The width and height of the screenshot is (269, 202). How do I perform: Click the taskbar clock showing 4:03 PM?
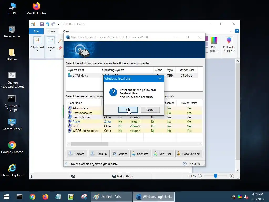(257, 197)
